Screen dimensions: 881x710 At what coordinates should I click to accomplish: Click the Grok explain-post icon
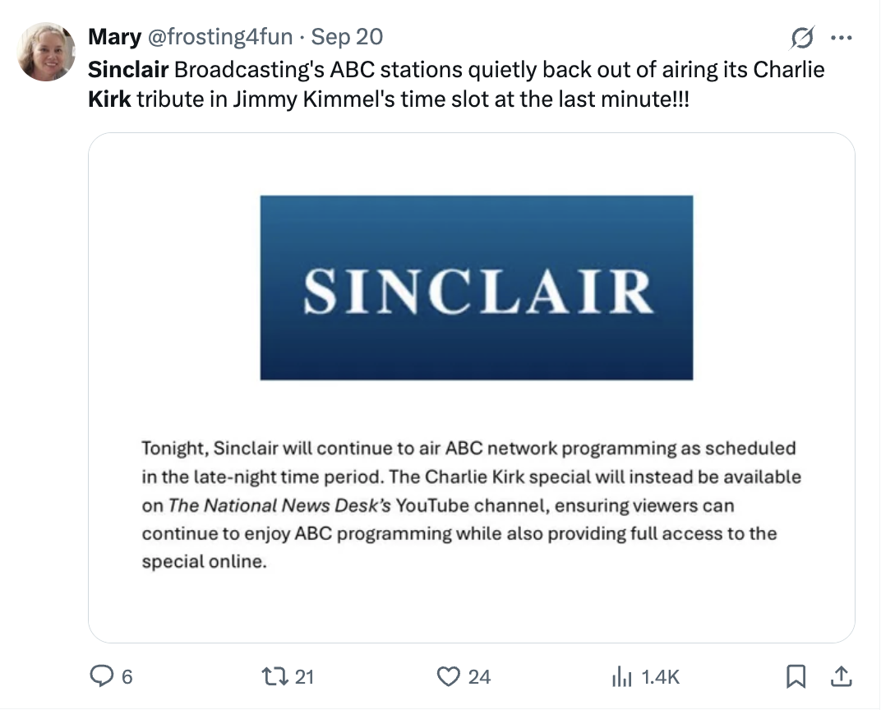801,38
